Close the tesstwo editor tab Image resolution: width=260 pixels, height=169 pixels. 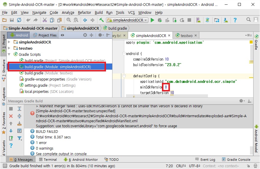196,36
